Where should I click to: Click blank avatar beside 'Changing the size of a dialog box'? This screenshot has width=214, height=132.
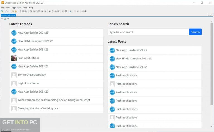click(x=14, y=109)
